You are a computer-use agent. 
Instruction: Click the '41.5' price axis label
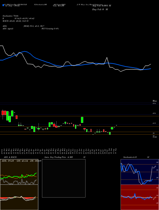click(154, 123)
